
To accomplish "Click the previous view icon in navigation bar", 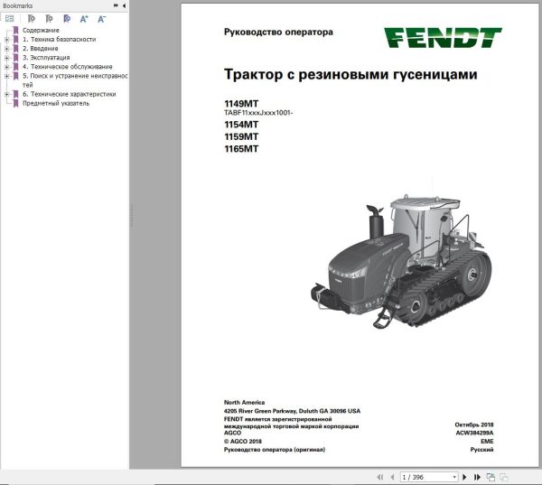I will (491, 478).
